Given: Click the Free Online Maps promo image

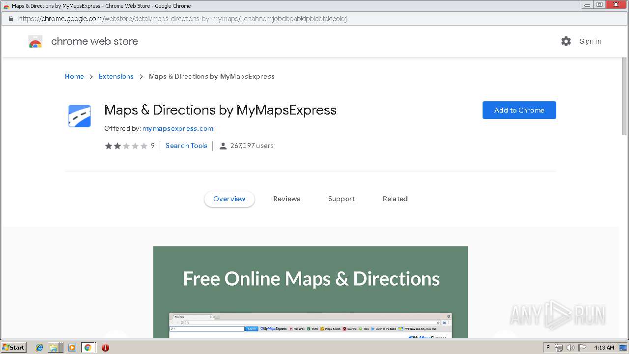Looking at the screenshot, I should [311, 292].
